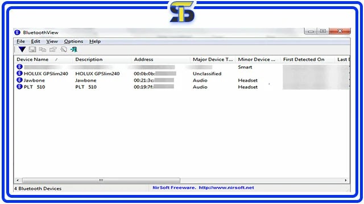Click Audio cell in the PLT 510 row
364x204 pixels.
coord(200,87)
